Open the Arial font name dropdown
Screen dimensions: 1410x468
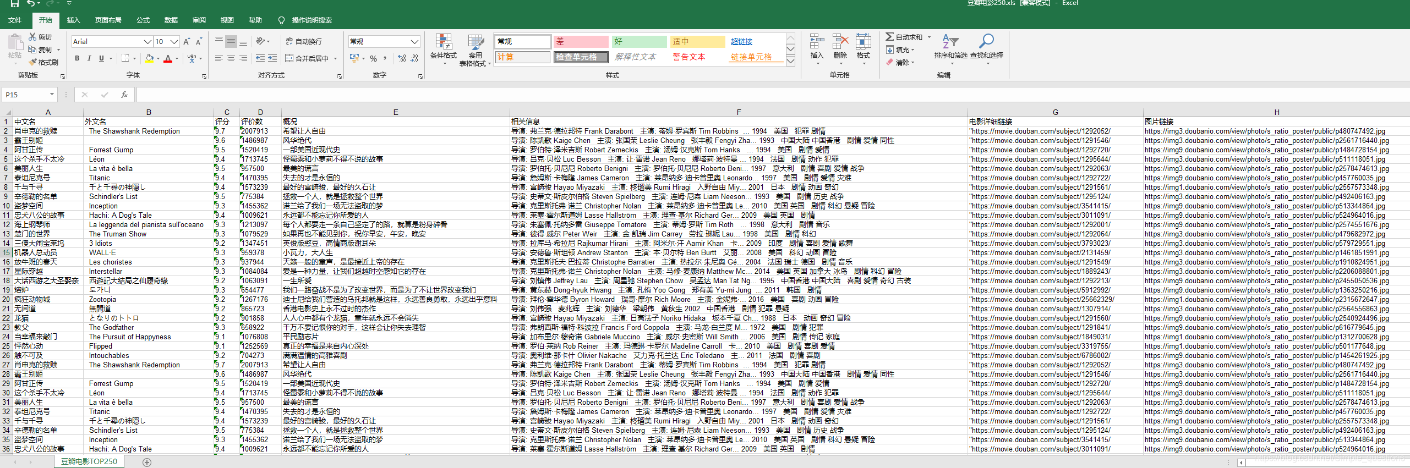pyautogui.click(x=147, y=42)
